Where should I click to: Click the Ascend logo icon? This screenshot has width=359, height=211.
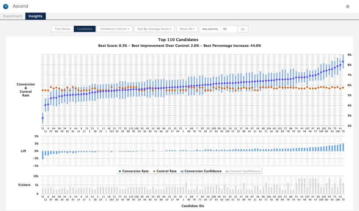click(x=6, y=6)
